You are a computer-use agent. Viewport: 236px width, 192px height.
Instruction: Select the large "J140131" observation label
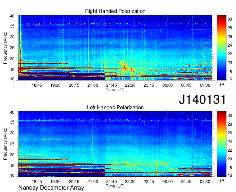(x=202, y=99)
